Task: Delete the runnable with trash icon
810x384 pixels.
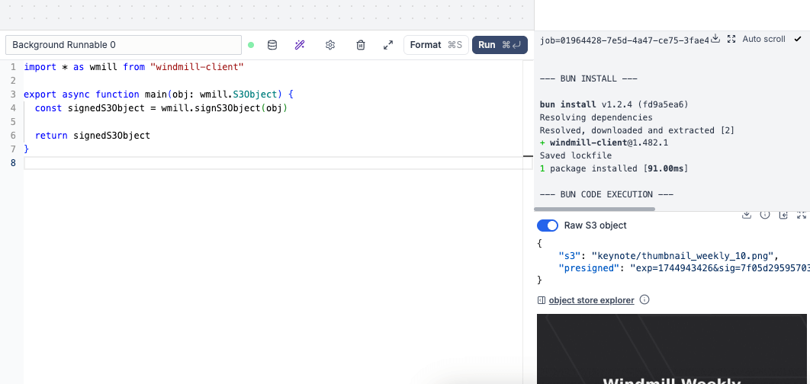Action: point(361,45)
